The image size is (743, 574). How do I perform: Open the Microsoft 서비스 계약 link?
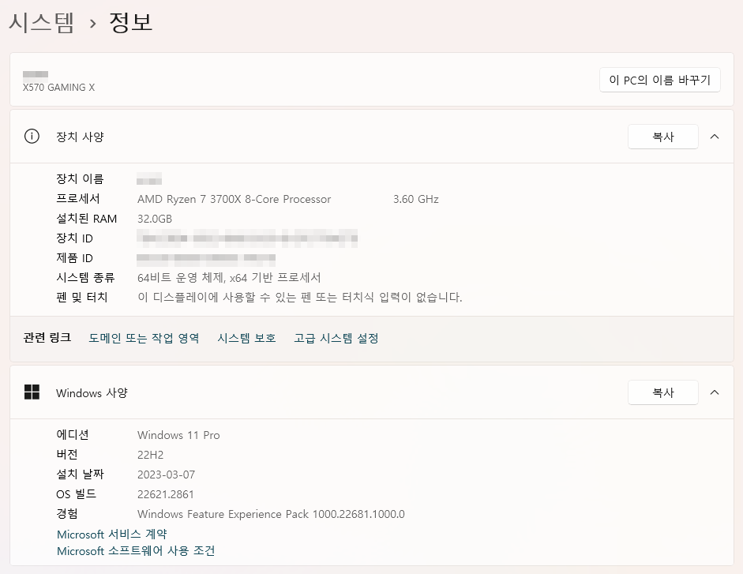(x=112, y=535)
